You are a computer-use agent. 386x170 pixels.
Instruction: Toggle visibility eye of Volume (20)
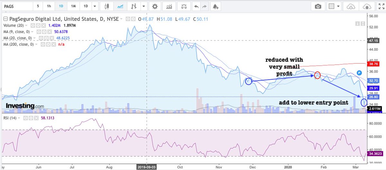(x=33, y=25)
